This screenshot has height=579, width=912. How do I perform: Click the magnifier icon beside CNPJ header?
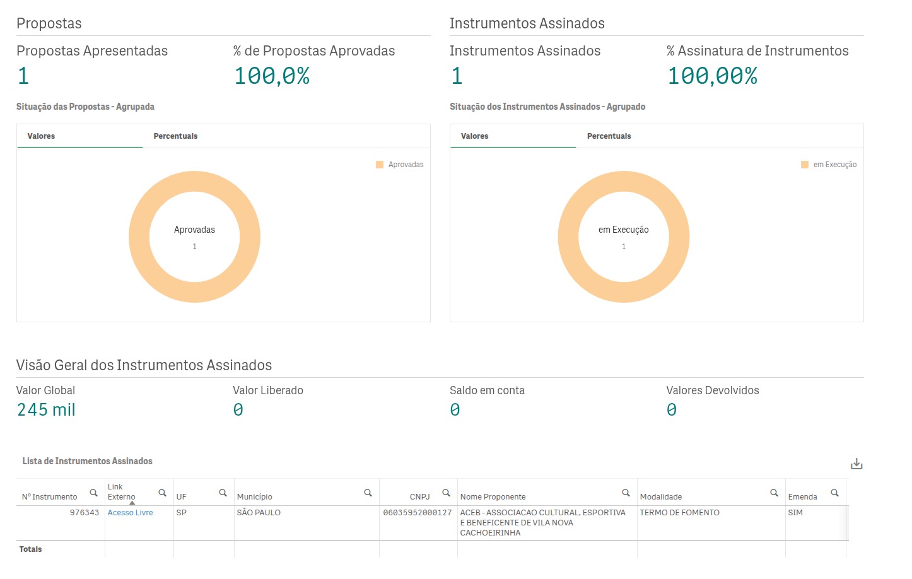point(446,493)
